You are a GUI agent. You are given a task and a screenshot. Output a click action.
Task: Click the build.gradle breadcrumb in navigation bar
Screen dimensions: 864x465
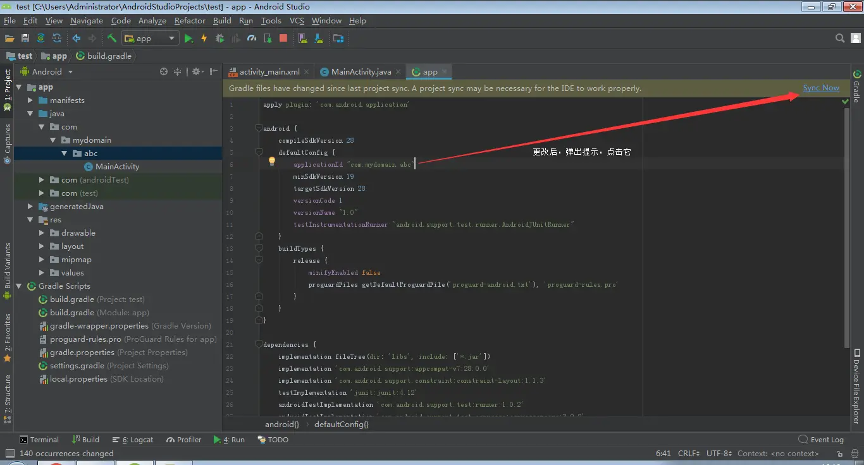103,56
